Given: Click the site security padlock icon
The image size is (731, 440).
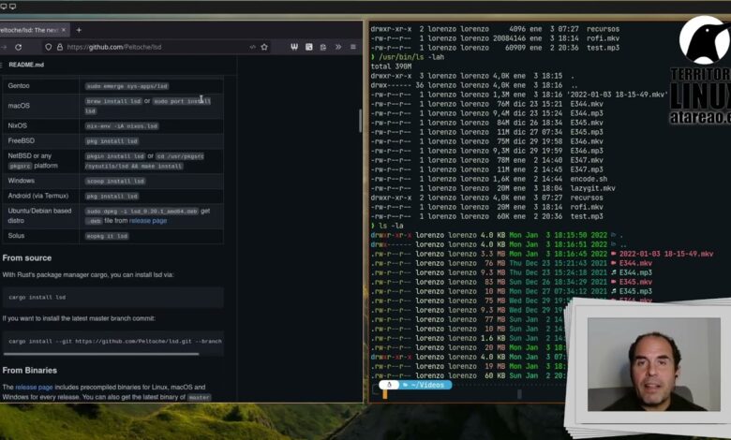Looking at the screenshot, I should [60, 47].
